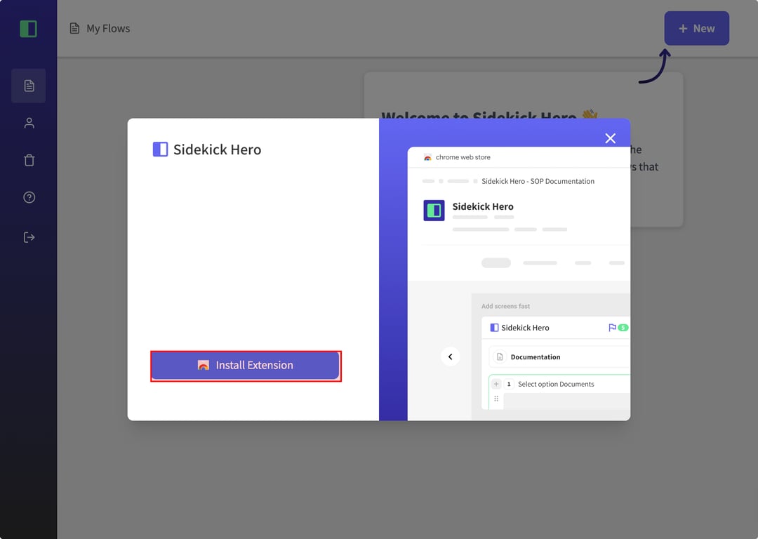Open the account profile icon in sidebar
Viewport: 758px width, 539px height.
29,123
